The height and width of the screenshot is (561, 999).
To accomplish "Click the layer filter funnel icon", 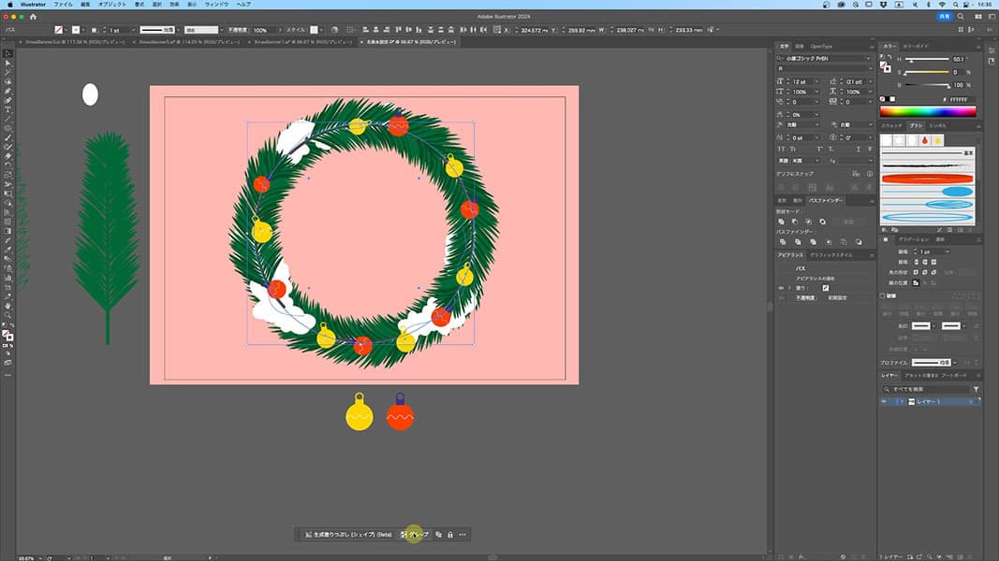I will (x=976, y=389).
